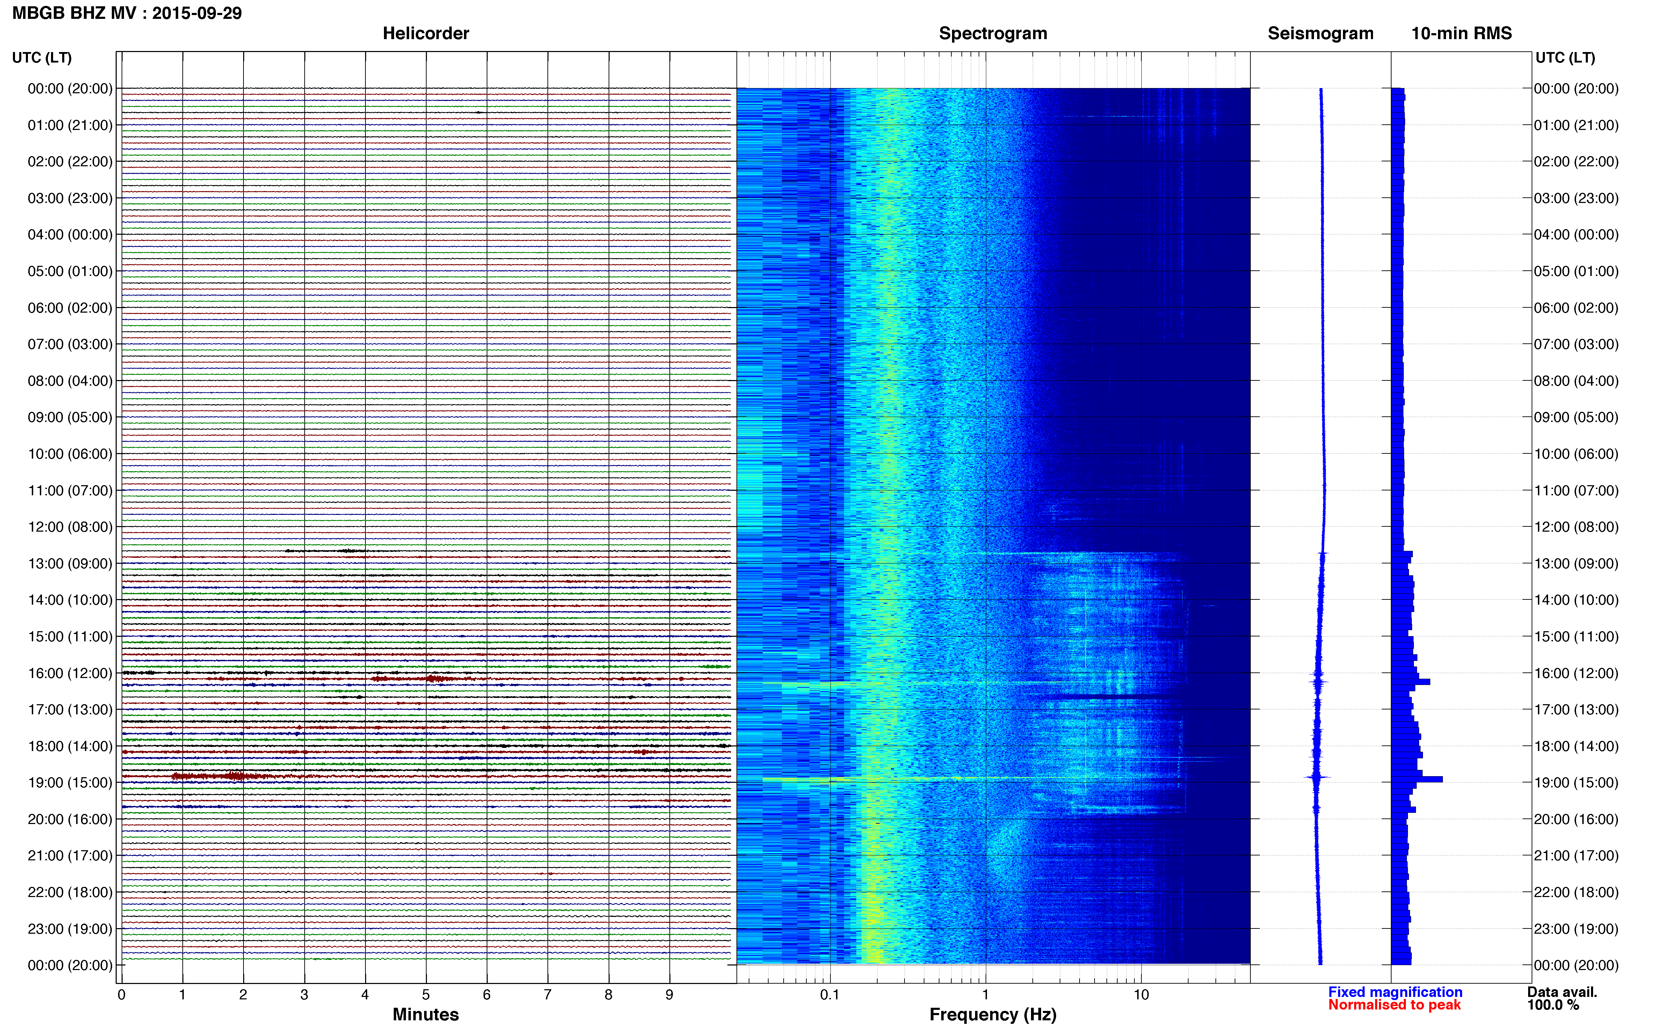Image resolution: width=1656 pixels, height=1035 pixels.
Task: Click tick label "9" on the Minutes axis
Action: pos(669,994)
